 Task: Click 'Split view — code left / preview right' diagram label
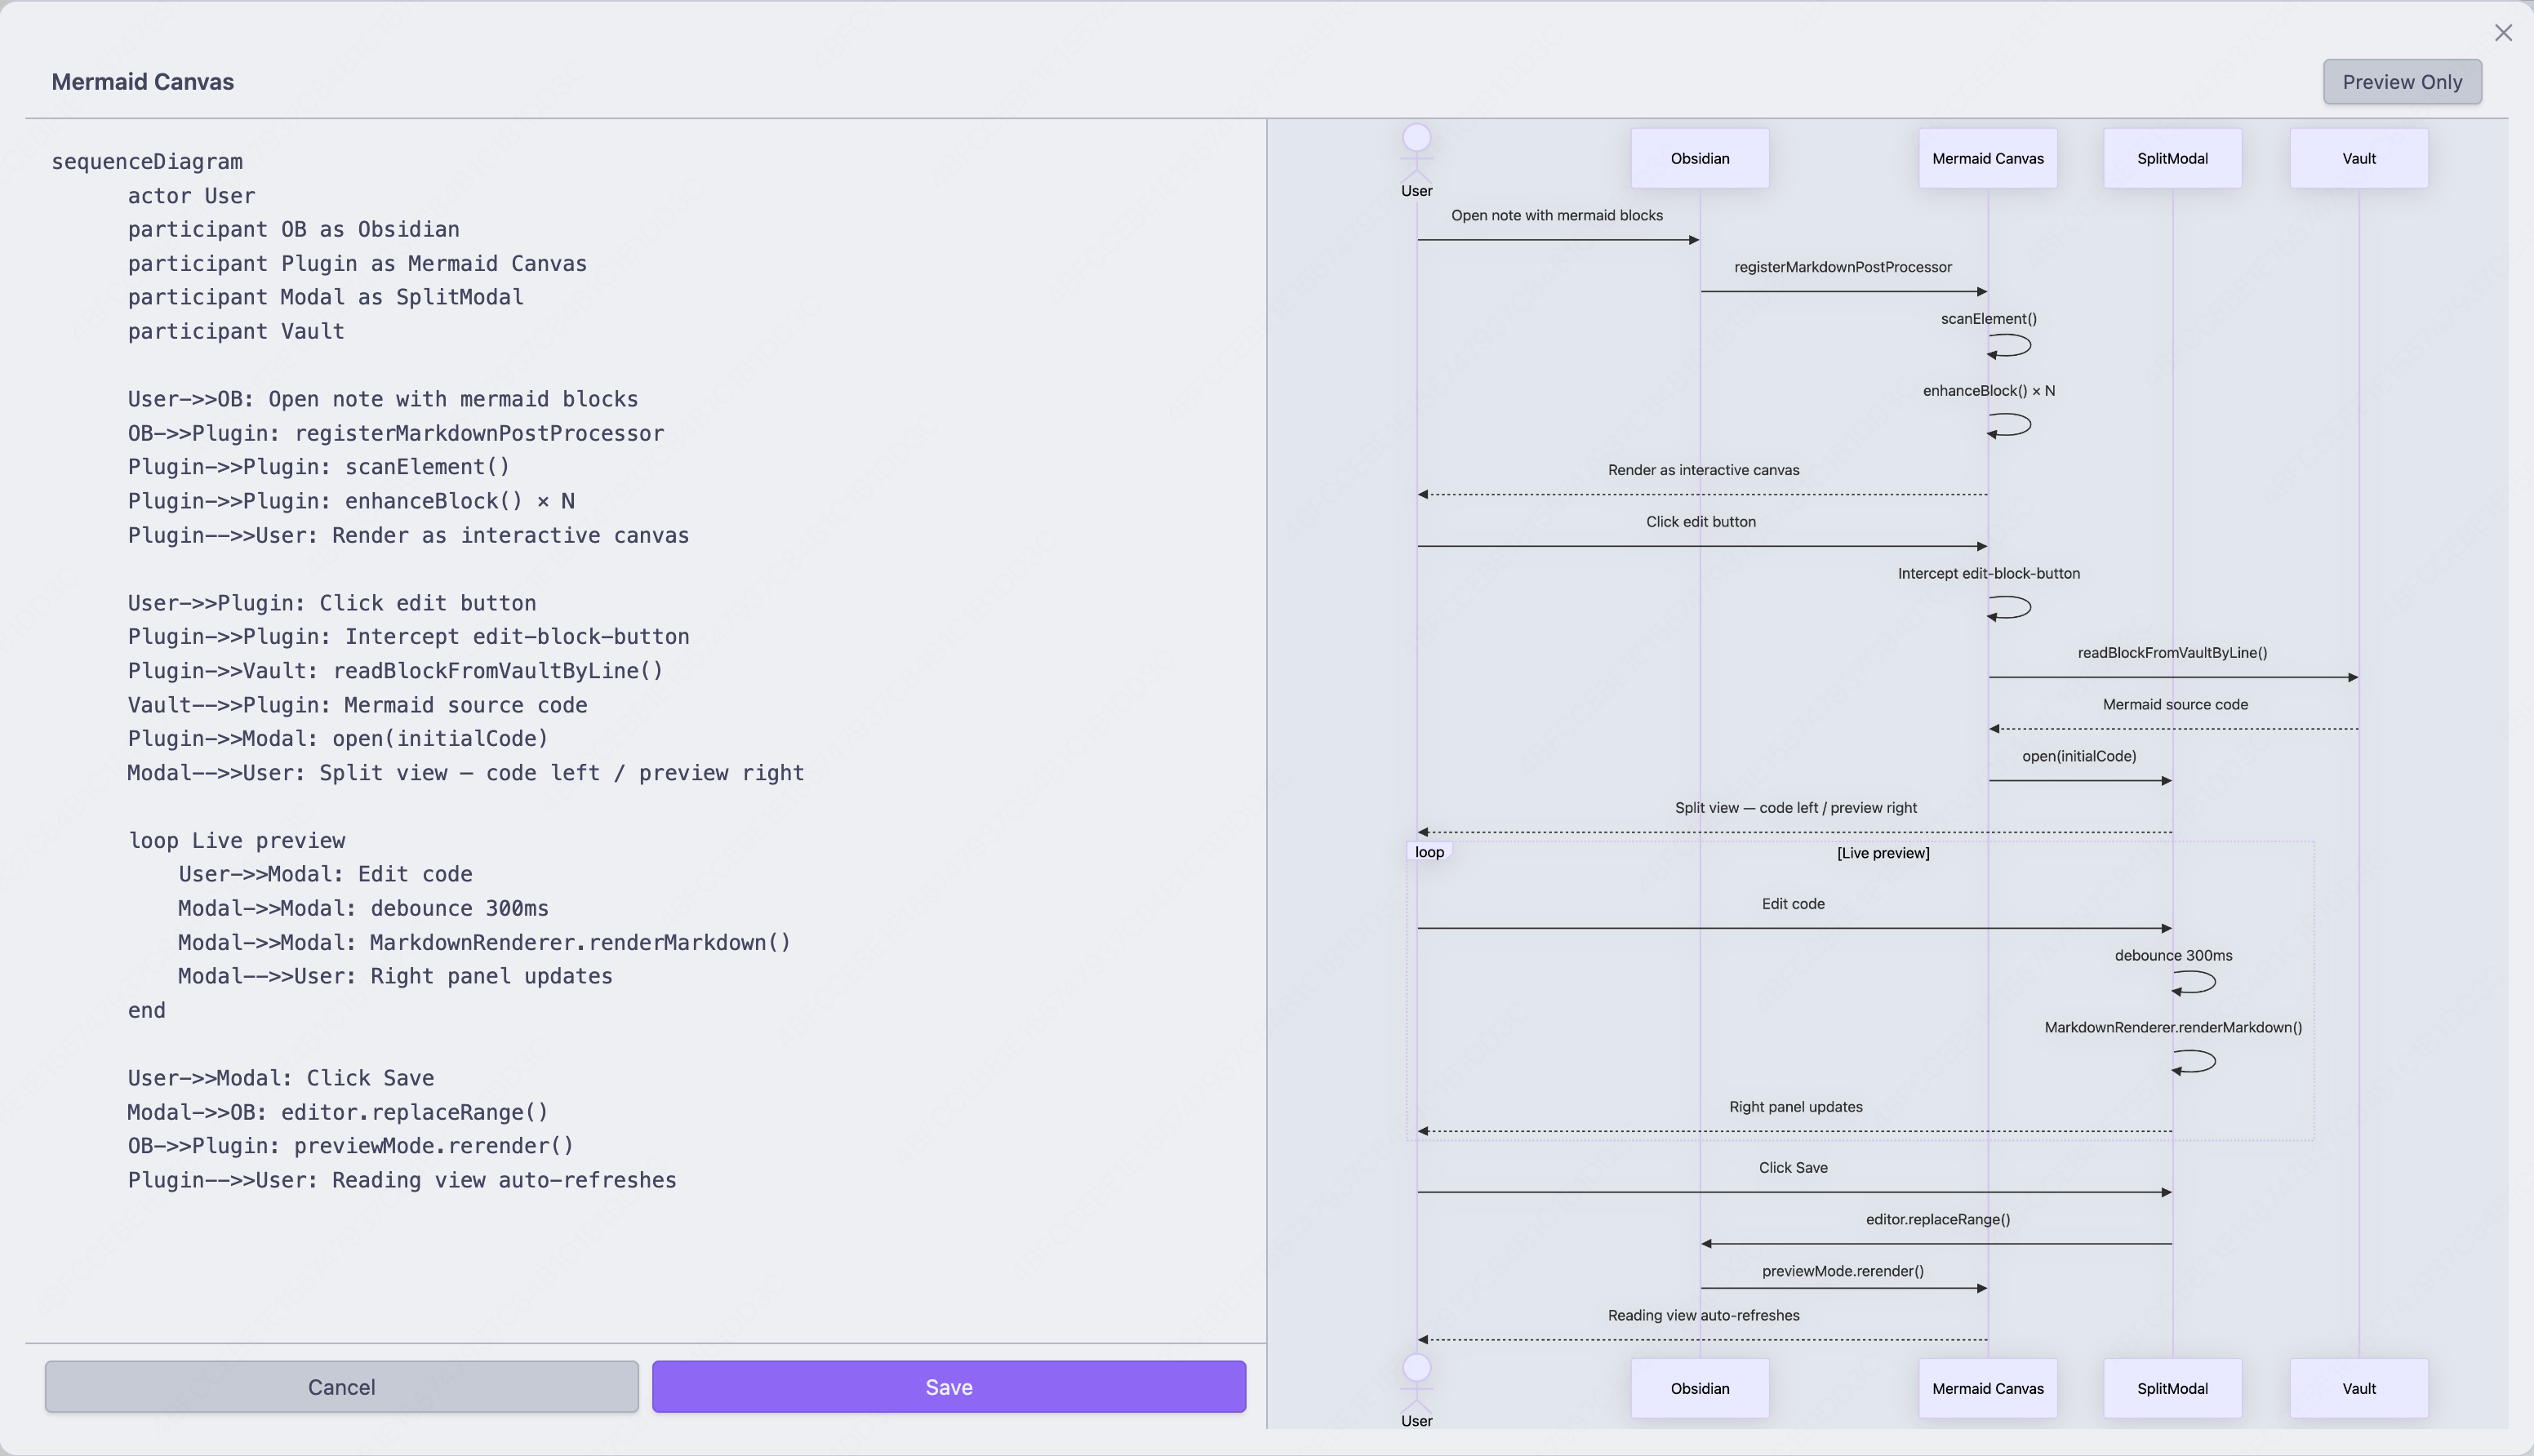click(x=1796, y=808)
